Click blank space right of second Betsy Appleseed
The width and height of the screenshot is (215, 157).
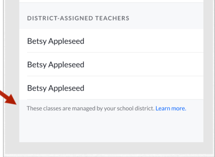tap(144, 64)
